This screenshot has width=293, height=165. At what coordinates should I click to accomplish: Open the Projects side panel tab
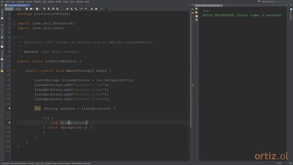point(2,67)
